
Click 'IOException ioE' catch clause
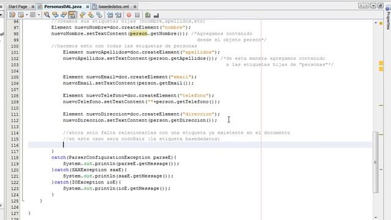tap(94, 182)
